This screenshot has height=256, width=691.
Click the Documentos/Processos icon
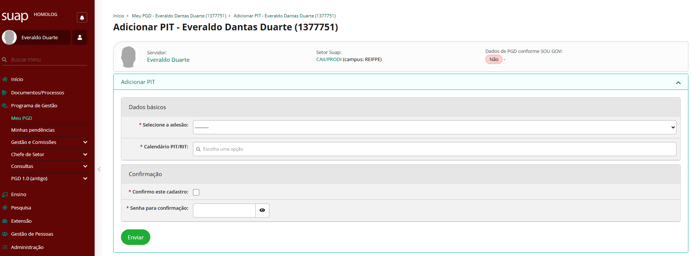pyautogui.click(x=5, y=92)
